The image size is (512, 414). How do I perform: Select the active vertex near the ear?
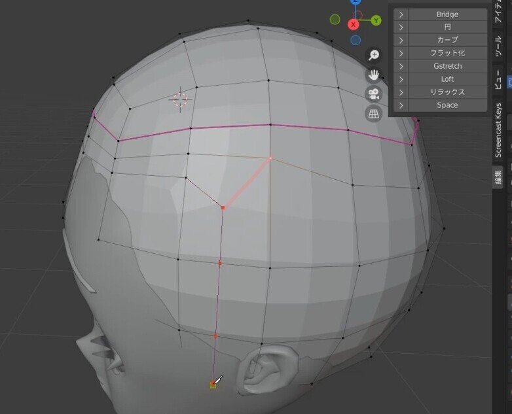click(213, 385)
